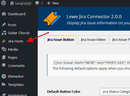
Task: Switch to the Jira Issue Inline tab
Action: pyautogui.click(x=93, y=39)
